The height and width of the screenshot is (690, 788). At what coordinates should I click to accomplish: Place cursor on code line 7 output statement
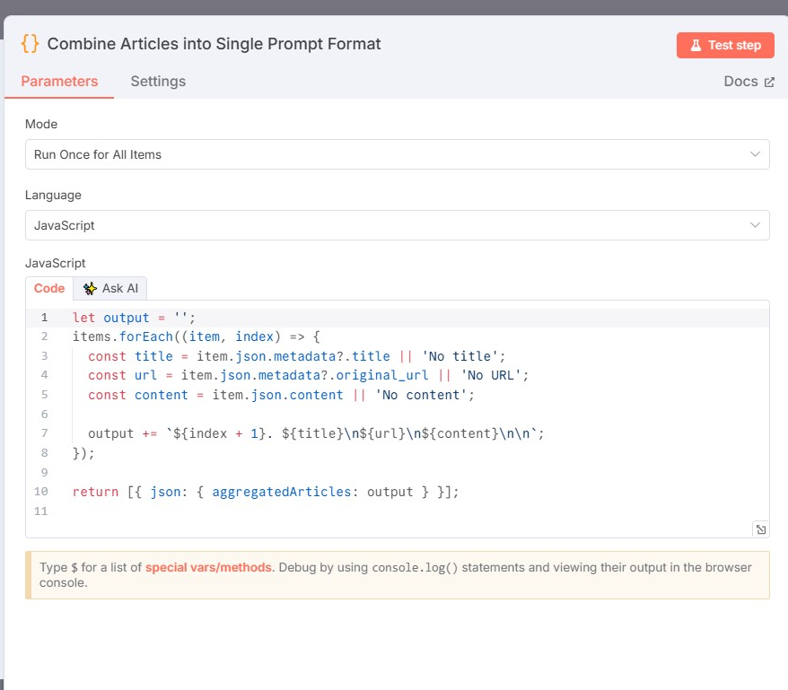point(316,433)
